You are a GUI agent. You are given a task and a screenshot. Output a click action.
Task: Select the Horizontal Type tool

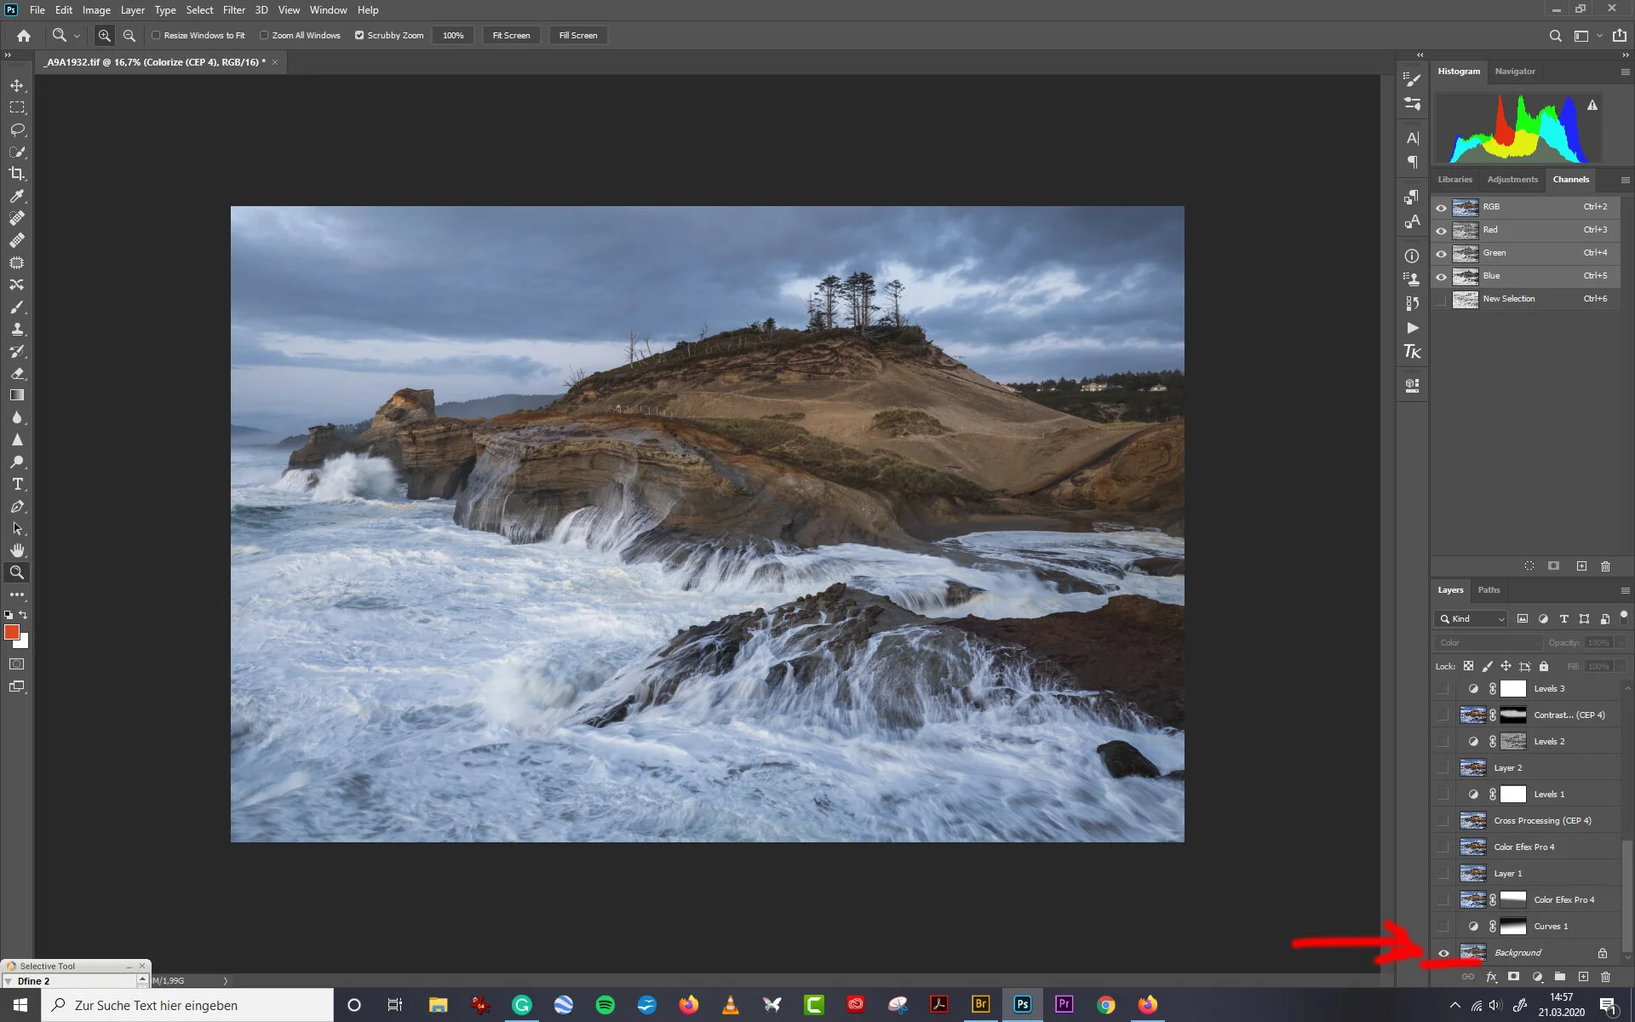[x=17, y=484]
